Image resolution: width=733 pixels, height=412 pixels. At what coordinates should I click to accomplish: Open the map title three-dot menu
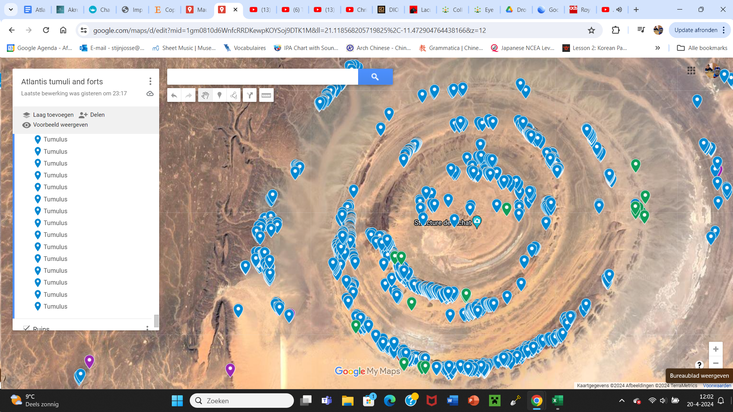point(150,81)
